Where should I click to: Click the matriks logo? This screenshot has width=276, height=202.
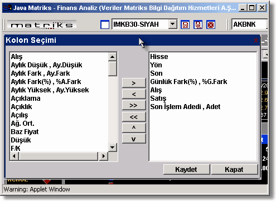[42, 25]
